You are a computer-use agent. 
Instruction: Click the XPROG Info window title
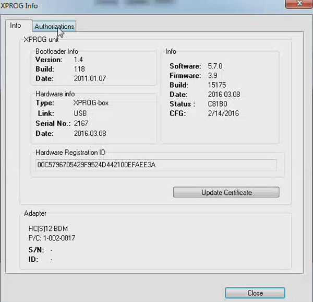(19, 6)
